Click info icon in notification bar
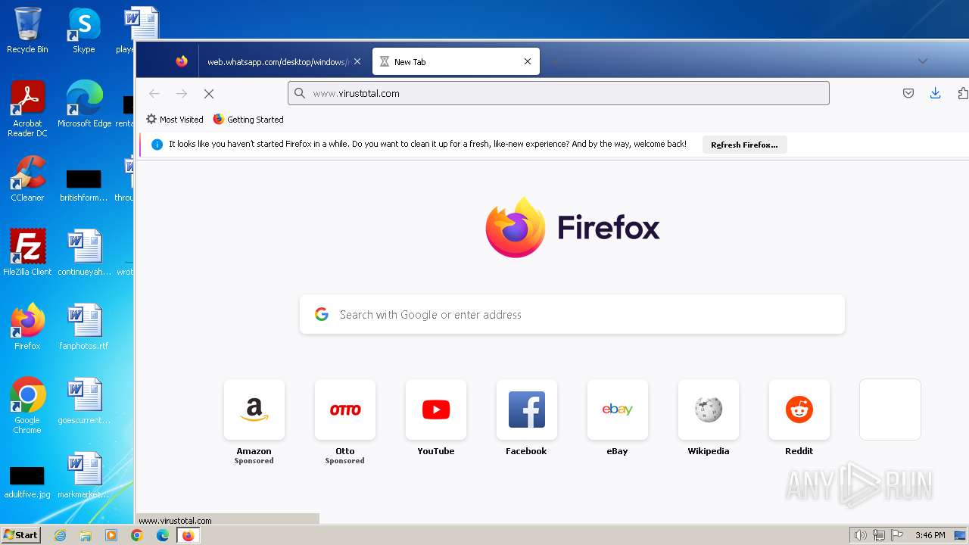Screen dimensions: 969x545 [157, 145]
